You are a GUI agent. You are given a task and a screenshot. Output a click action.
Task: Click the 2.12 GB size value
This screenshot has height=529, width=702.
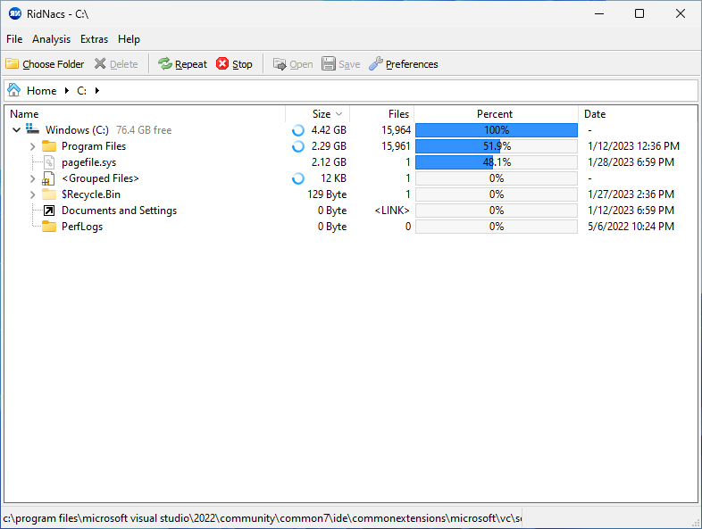point(329,162)
